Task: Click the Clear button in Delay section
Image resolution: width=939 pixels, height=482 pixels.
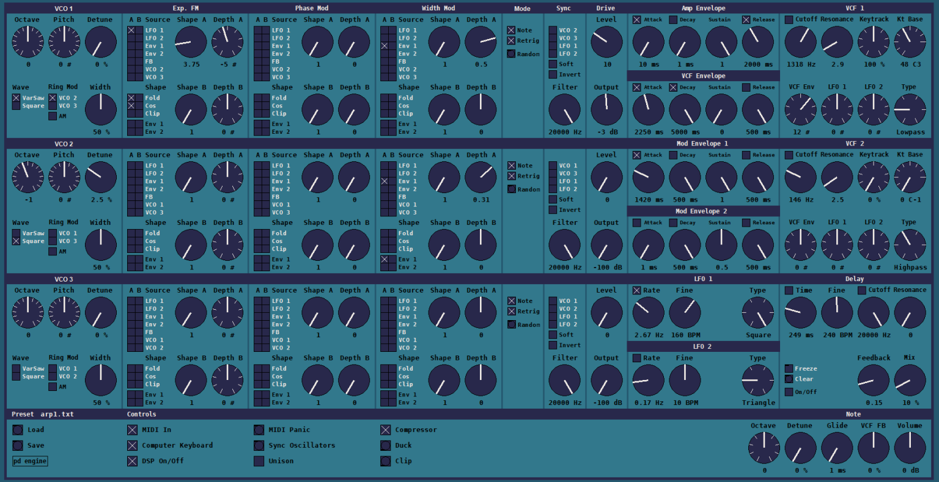Action: 789,379
